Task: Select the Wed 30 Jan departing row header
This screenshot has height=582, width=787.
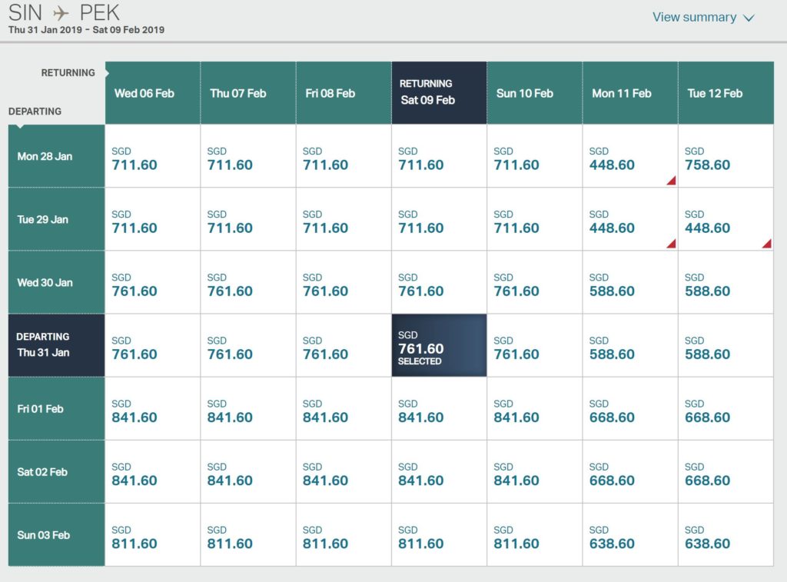Action: point(56,282)
